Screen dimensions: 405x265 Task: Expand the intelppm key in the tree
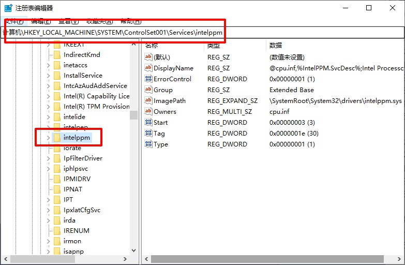coord(49,138)
